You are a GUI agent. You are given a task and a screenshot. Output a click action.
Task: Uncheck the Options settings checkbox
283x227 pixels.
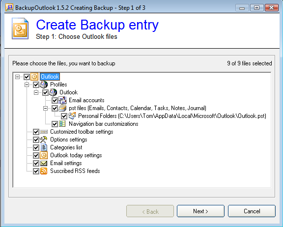(x=36, y=140)
